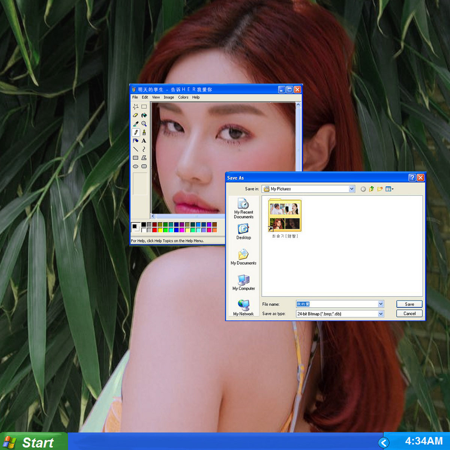This screenshot has height=450, width=450.
Task: Select the Eraser tool in Paint
Action: (135, 115)
